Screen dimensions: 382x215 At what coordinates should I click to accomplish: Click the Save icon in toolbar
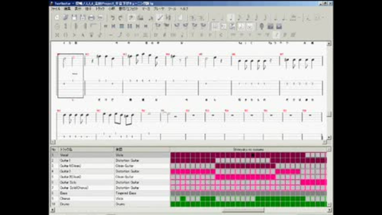(x=74, y=18)
